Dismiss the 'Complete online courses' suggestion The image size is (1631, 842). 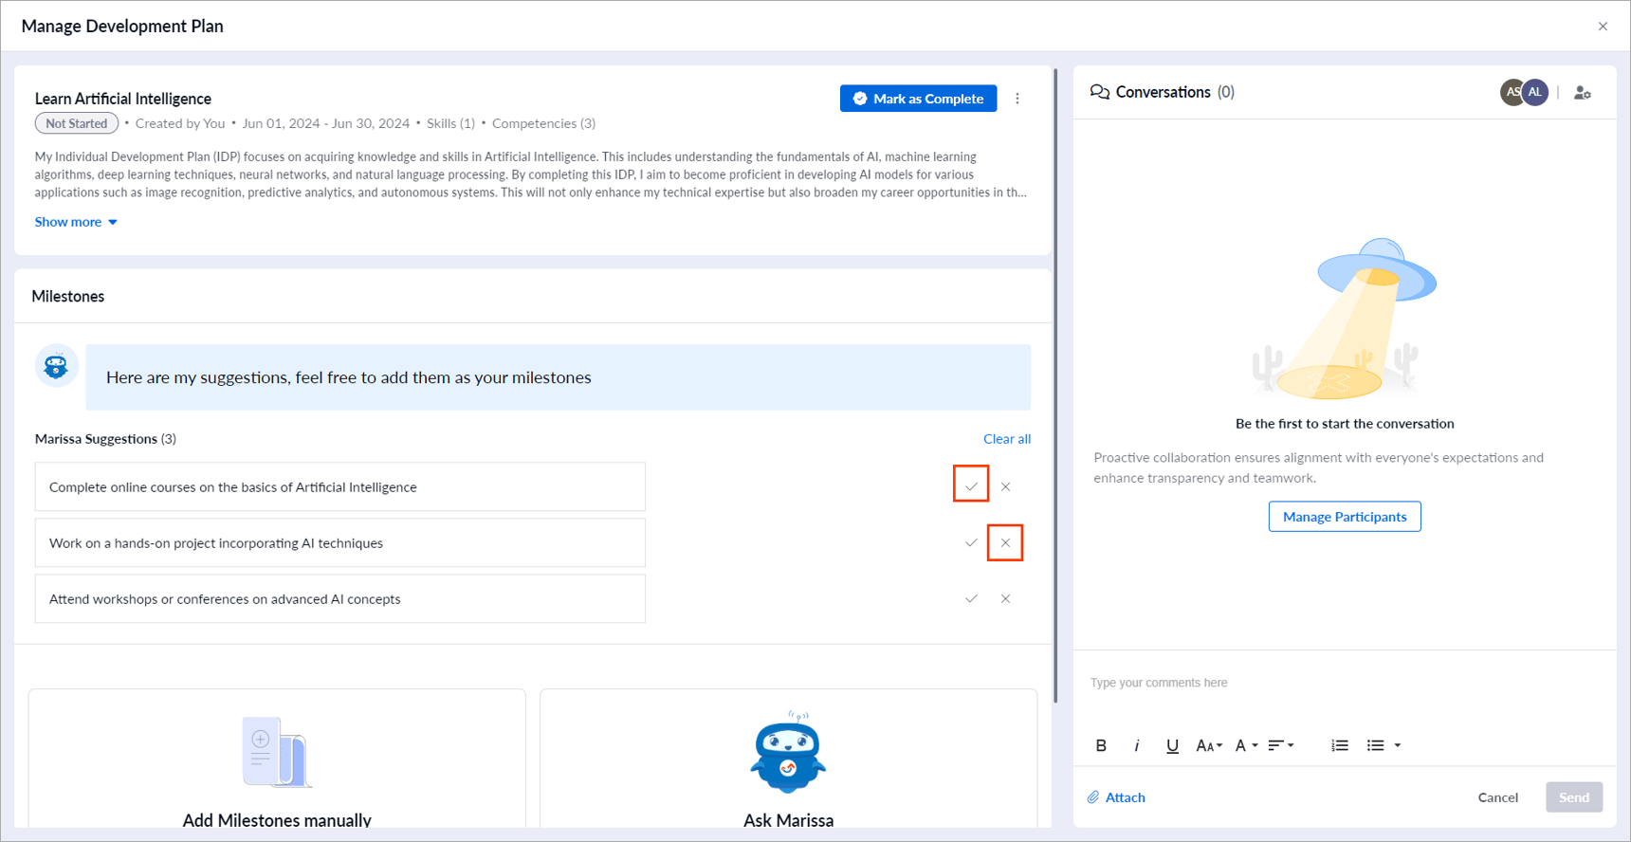1005,486
